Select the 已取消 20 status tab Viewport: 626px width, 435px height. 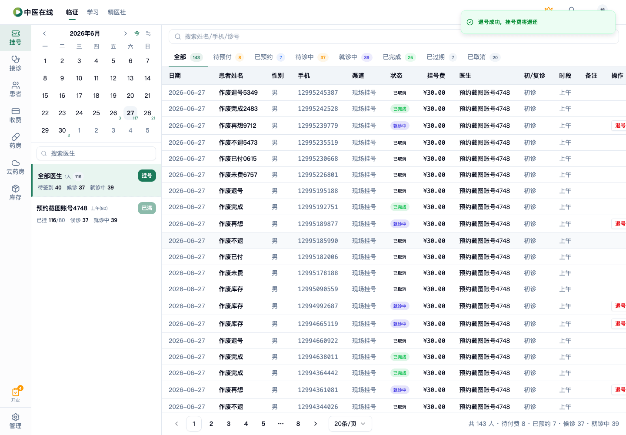[x=484, y=57]
